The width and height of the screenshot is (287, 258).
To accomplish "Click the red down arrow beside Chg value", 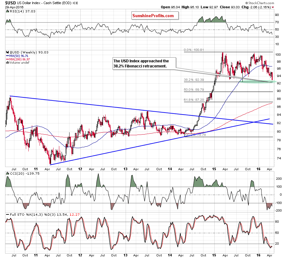I will tap(273, 7).
